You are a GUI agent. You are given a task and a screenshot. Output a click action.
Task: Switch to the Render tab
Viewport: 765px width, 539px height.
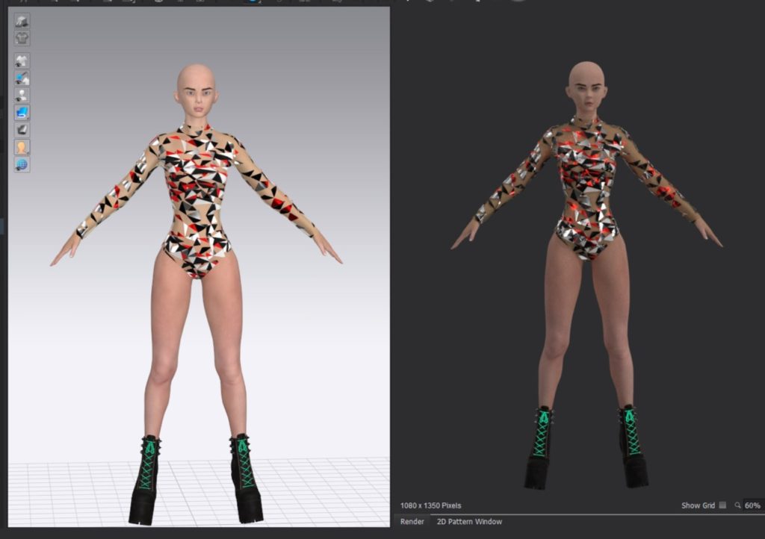(412, 522)
